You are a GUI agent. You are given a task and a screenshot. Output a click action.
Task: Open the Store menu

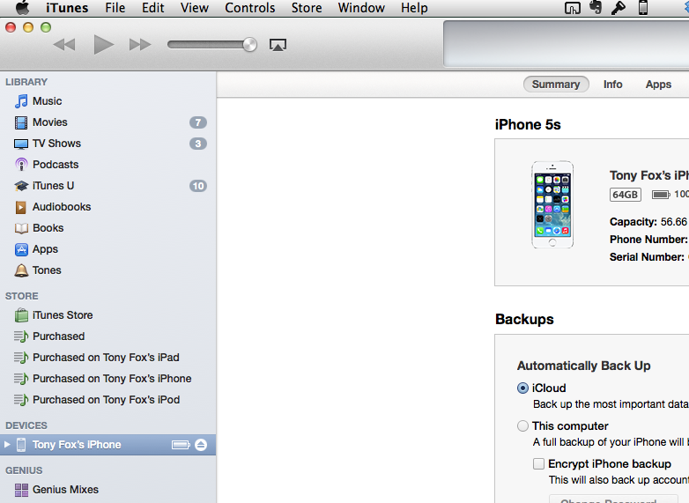(x=307, y=8)
